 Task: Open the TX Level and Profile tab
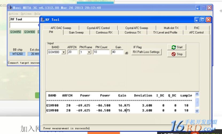pos(165,32)
